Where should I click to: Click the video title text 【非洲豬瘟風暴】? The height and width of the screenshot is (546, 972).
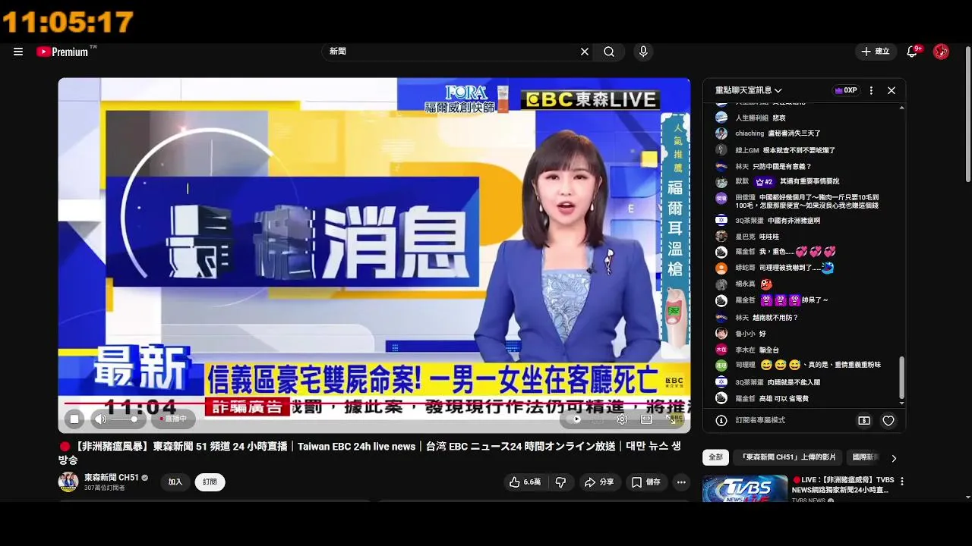click(x=111, y=447)
